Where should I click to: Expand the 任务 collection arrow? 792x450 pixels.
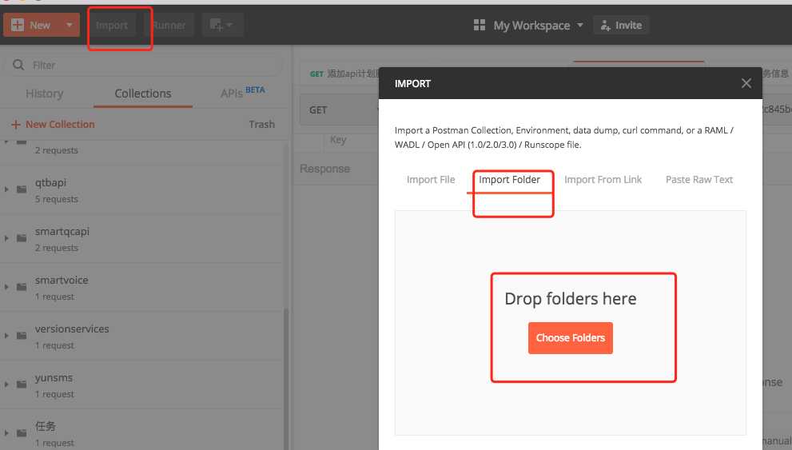coord(6,433)
